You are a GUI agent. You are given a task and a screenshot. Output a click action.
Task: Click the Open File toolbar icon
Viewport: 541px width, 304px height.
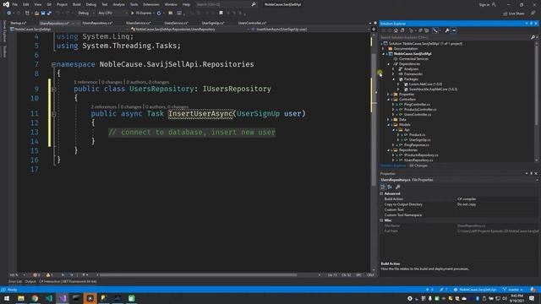[x=36, y=14]
